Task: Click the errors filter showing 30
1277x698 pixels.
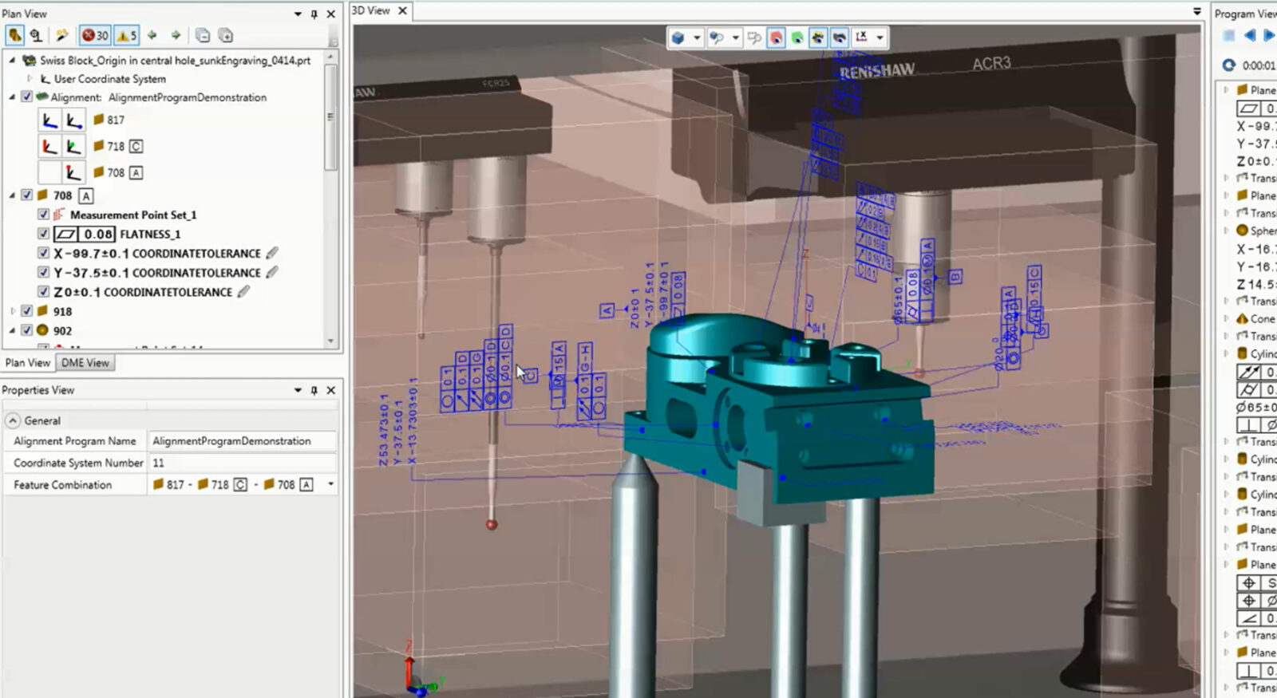Action: point(95,35)
